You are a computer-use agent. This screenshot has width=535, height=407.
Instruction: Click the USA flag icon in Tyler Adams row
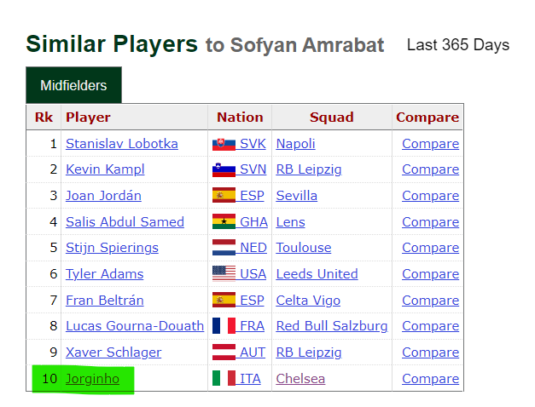pos(224,274)
